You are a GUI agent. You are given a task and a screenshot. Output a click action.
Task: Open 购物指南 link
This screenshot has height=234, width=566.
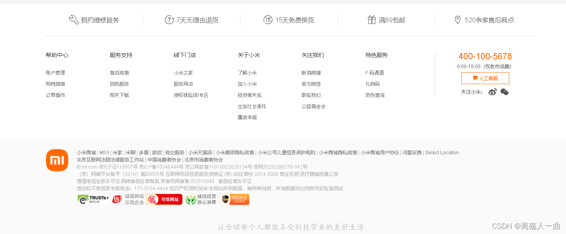(x=56, y=84)
